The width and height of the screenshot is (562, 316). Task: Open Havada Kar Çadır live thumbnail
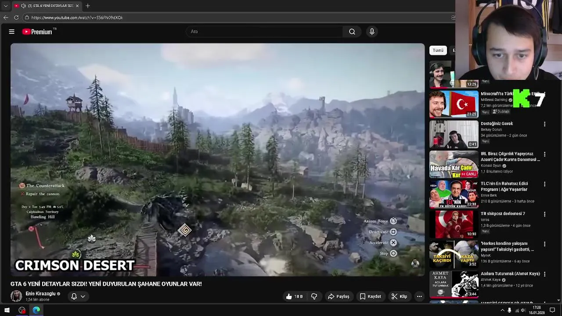(x=454, y=164)
